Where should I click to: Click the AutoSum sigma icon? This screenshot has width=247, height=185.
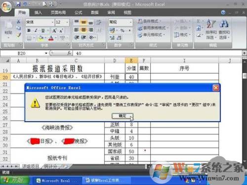coord(199,21)
